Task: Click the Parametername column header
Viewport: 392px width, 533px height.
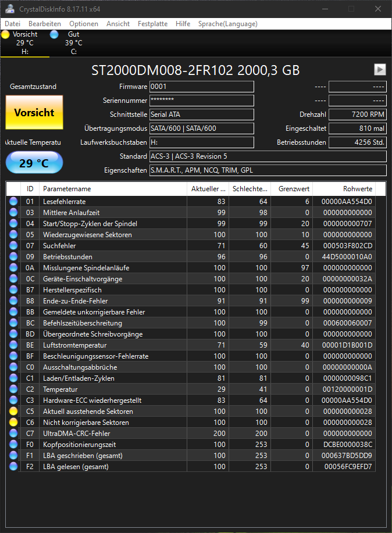Action: click(x=113, y=189)
